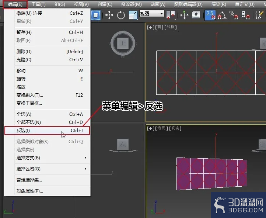
Task: Click the [前] front view label
Action: pyautogui.click(x=159, y=27)
